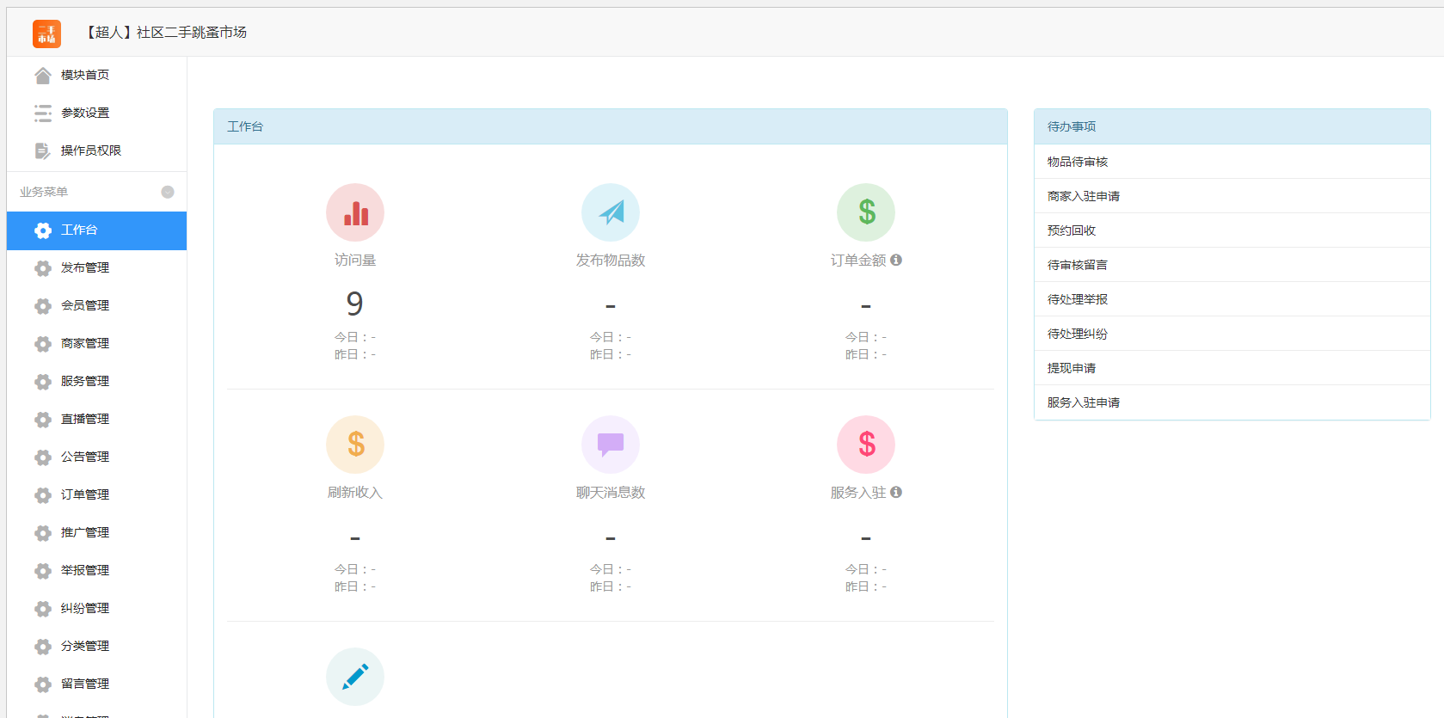The height and width of the screenshot is (718, 1444).
Task: Open 提现申请 to-do item
Action: coord(1232,368)
